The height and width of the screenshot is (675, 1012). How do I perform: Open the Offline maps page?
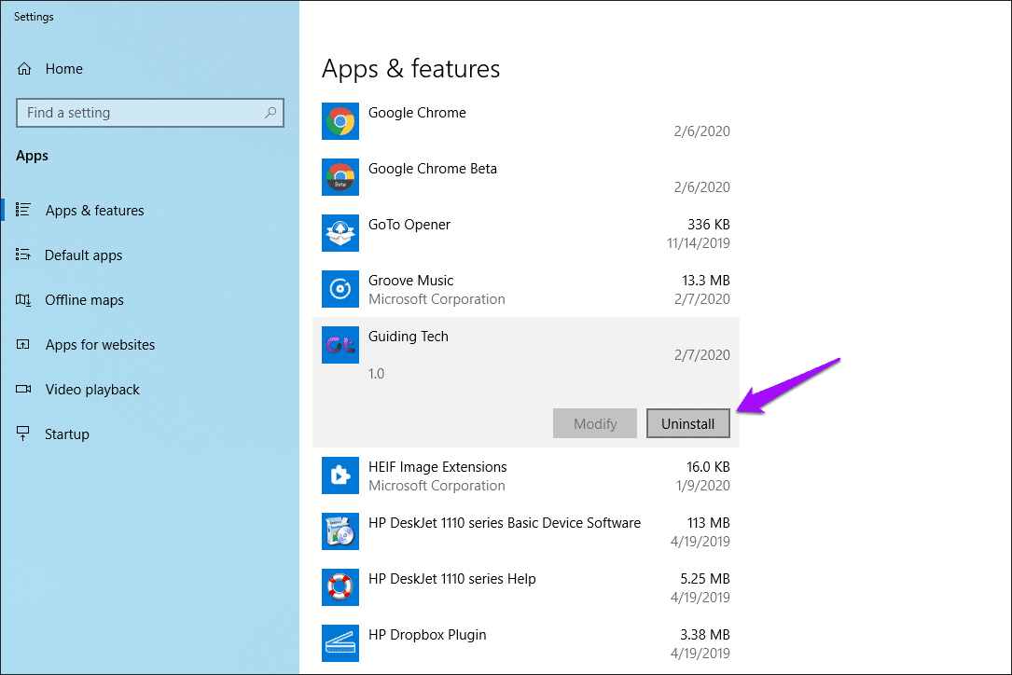(x=84, y=300)
